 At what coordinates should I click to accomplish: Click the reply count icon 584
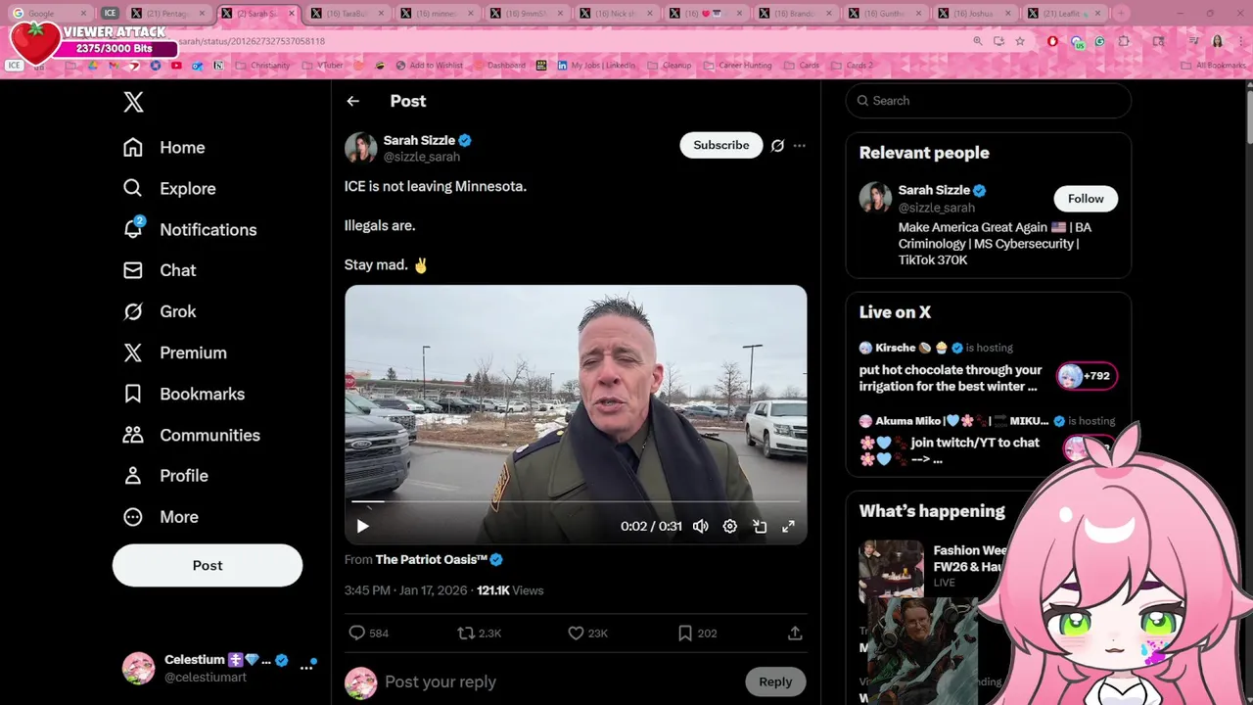(x=369, y=634)
